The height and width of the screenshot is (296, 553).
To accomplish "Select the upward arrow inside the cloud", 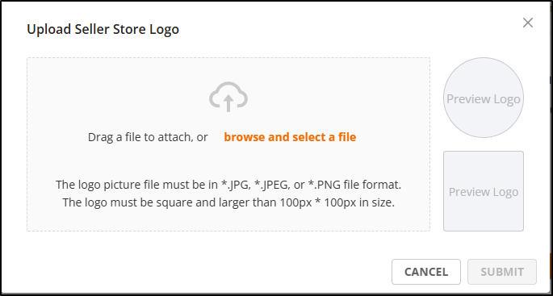I will [x=228, y=103].
